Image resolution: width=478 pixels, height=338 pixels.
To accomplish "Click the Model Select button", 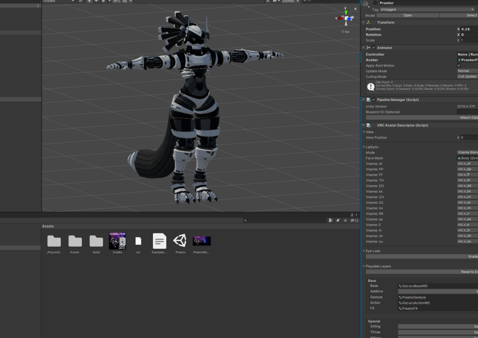I will [x=458, y=15].
